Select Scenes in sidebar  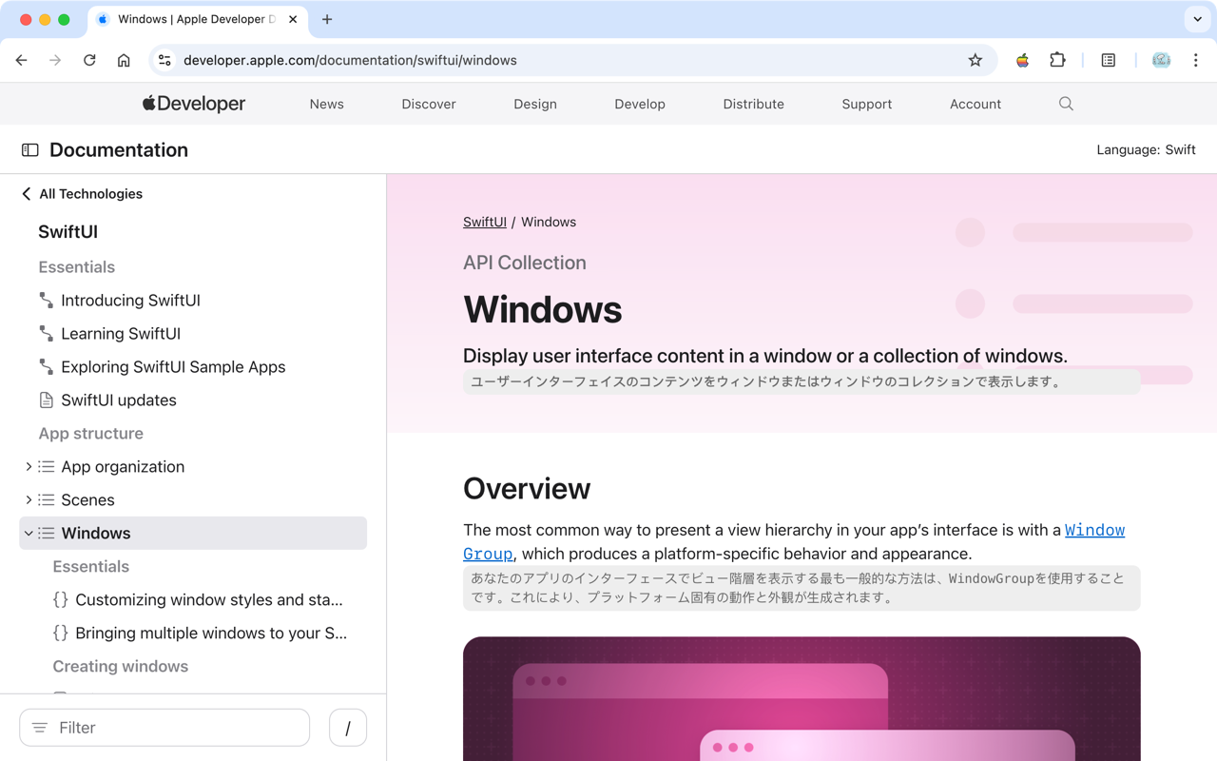pyautogui.click(x=87, y=500)
